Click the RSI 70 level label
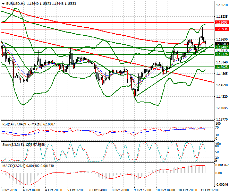This screenshot has width=229, height=194. (x=217, y=127)
